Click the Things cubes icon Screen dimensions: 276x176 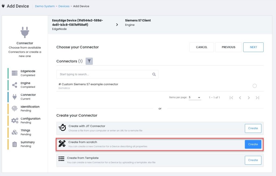coord(15,132)
